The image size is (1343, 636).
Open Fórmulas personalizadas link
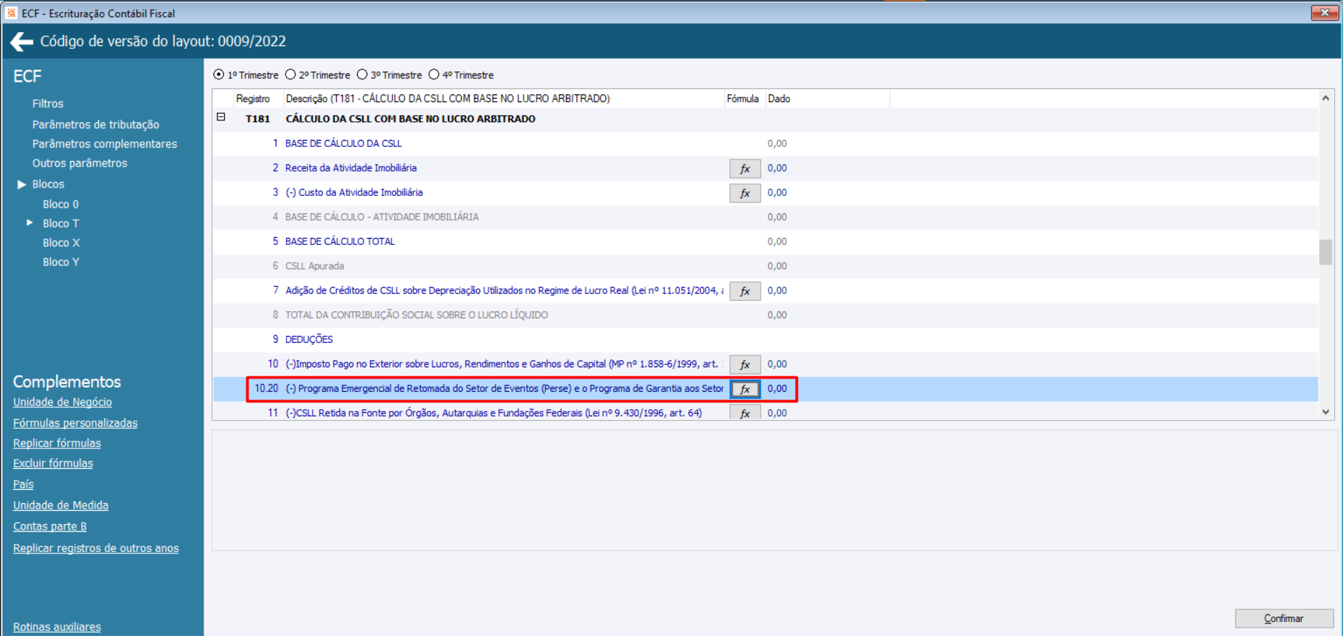click(x=75, y=423)
